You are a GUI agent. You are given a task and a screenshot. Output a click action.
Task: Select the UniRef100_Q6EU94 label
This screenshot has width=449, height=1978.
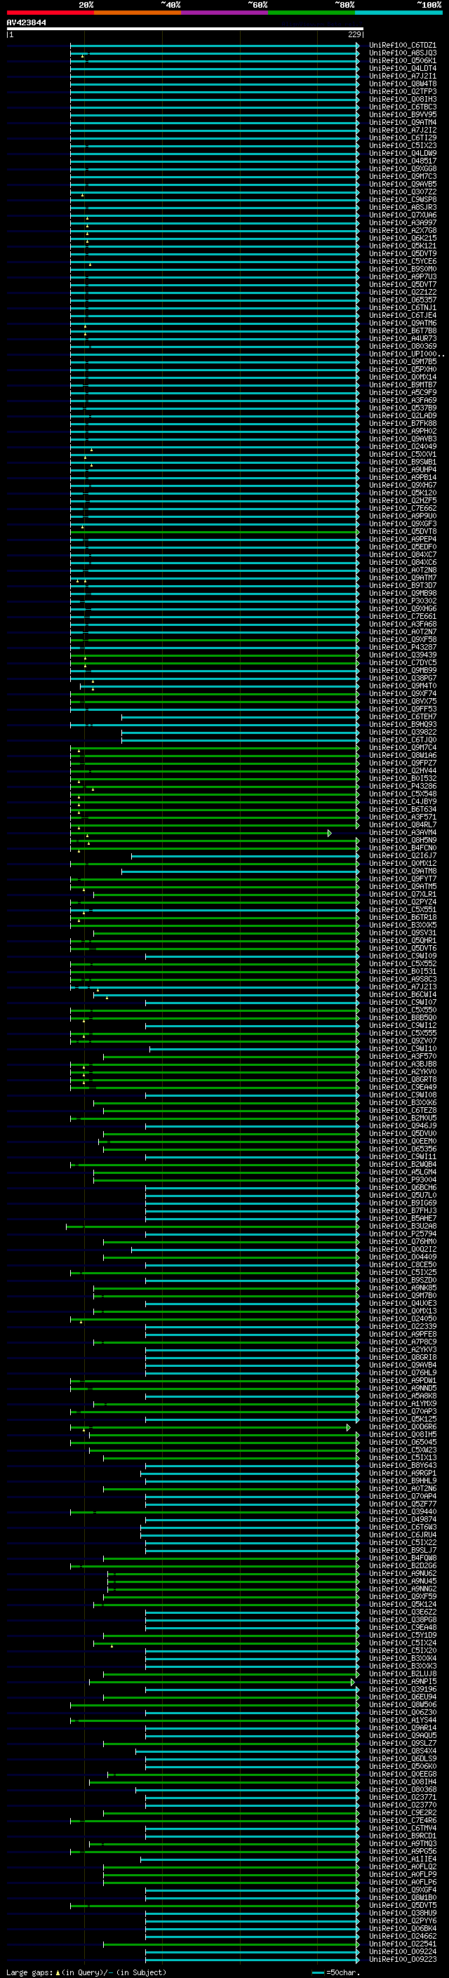click(402, 1696)
